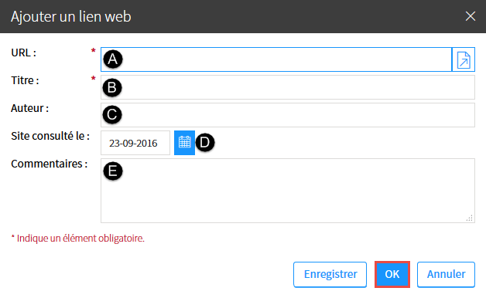Click the black circle marker labeled C
486x298 pixels.
(112, 115)
